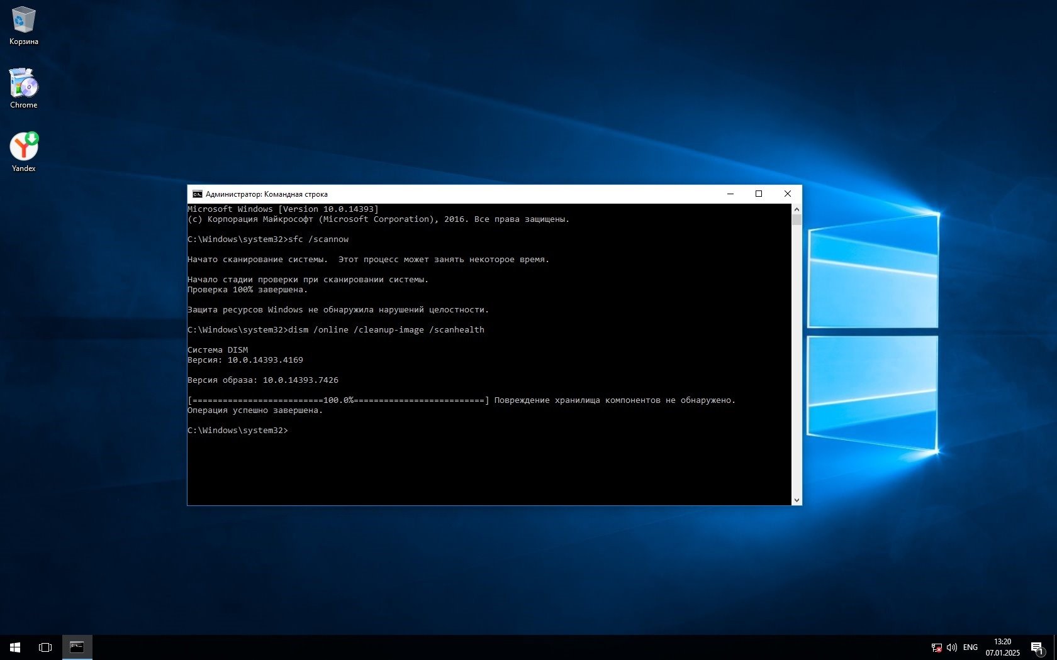Open the Windows Start menu
The height and width of the screenshot is (660, 1057).
point(15,647)
